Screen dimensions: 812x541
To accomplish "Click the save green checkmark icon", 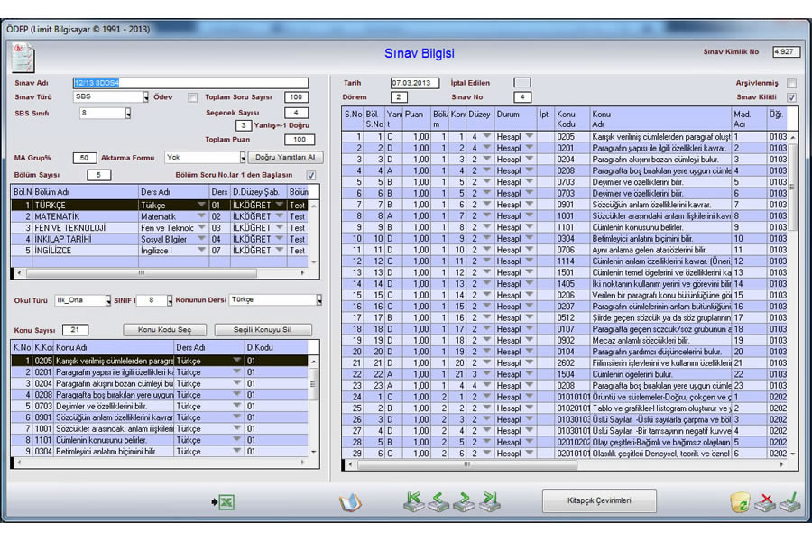I will 789,502.
